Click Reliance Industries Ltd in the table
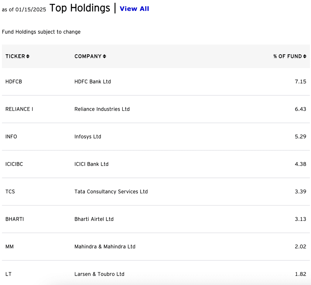The width and height of the screenshot is (311, 285). (102, 109)
